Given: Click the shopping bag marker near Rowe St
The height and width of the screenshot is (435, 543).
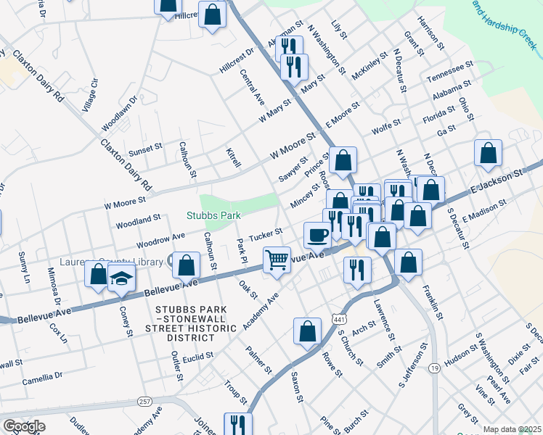Looking at the screenshot, I should [307, 332].
